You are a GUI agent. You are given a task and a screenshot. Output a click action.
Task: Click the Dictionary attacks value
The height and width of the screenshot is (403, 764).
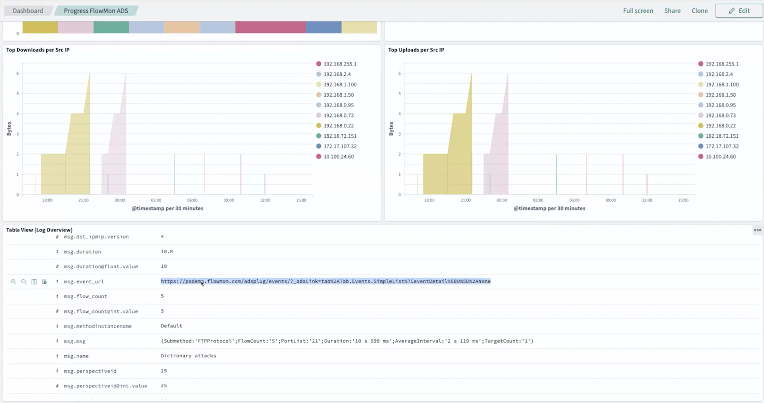coord(189,356)
